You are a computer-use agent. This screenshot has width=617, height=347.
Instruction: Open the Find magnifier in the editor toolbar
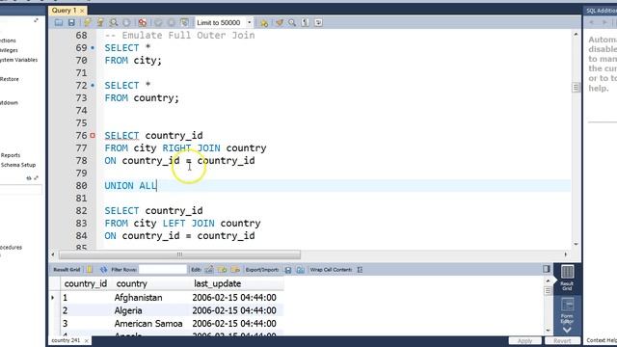(x=292, y=23)
